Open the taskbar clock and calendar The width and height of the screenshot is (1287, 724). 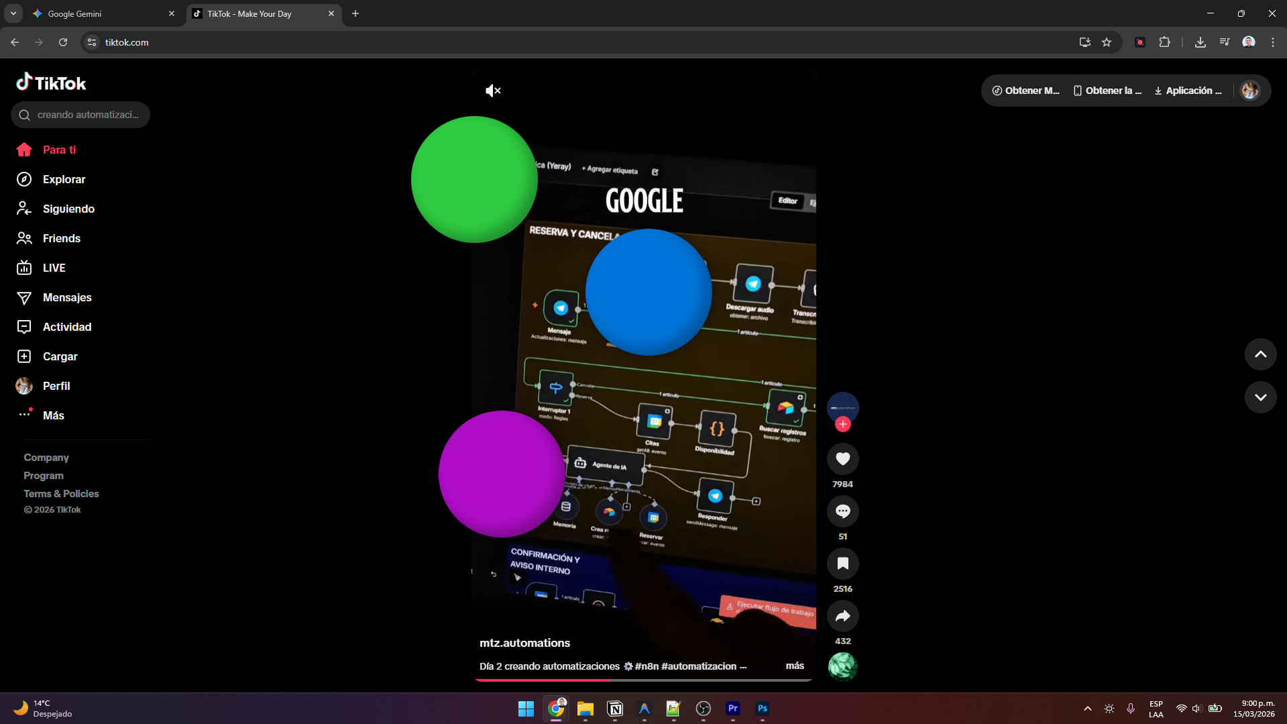point(1254,709)
